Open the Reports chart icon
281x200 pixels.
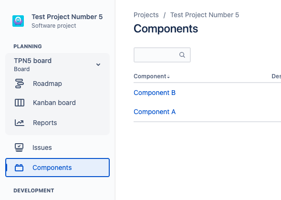(20, 123)
